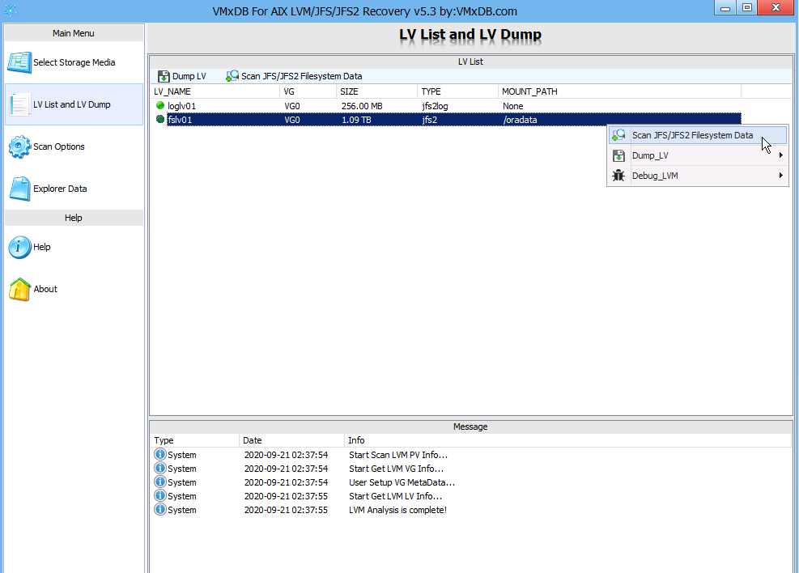The width and height of the screenshot is (799, 573).
Task: Close the VMxDB window
Action: point(776,7)
